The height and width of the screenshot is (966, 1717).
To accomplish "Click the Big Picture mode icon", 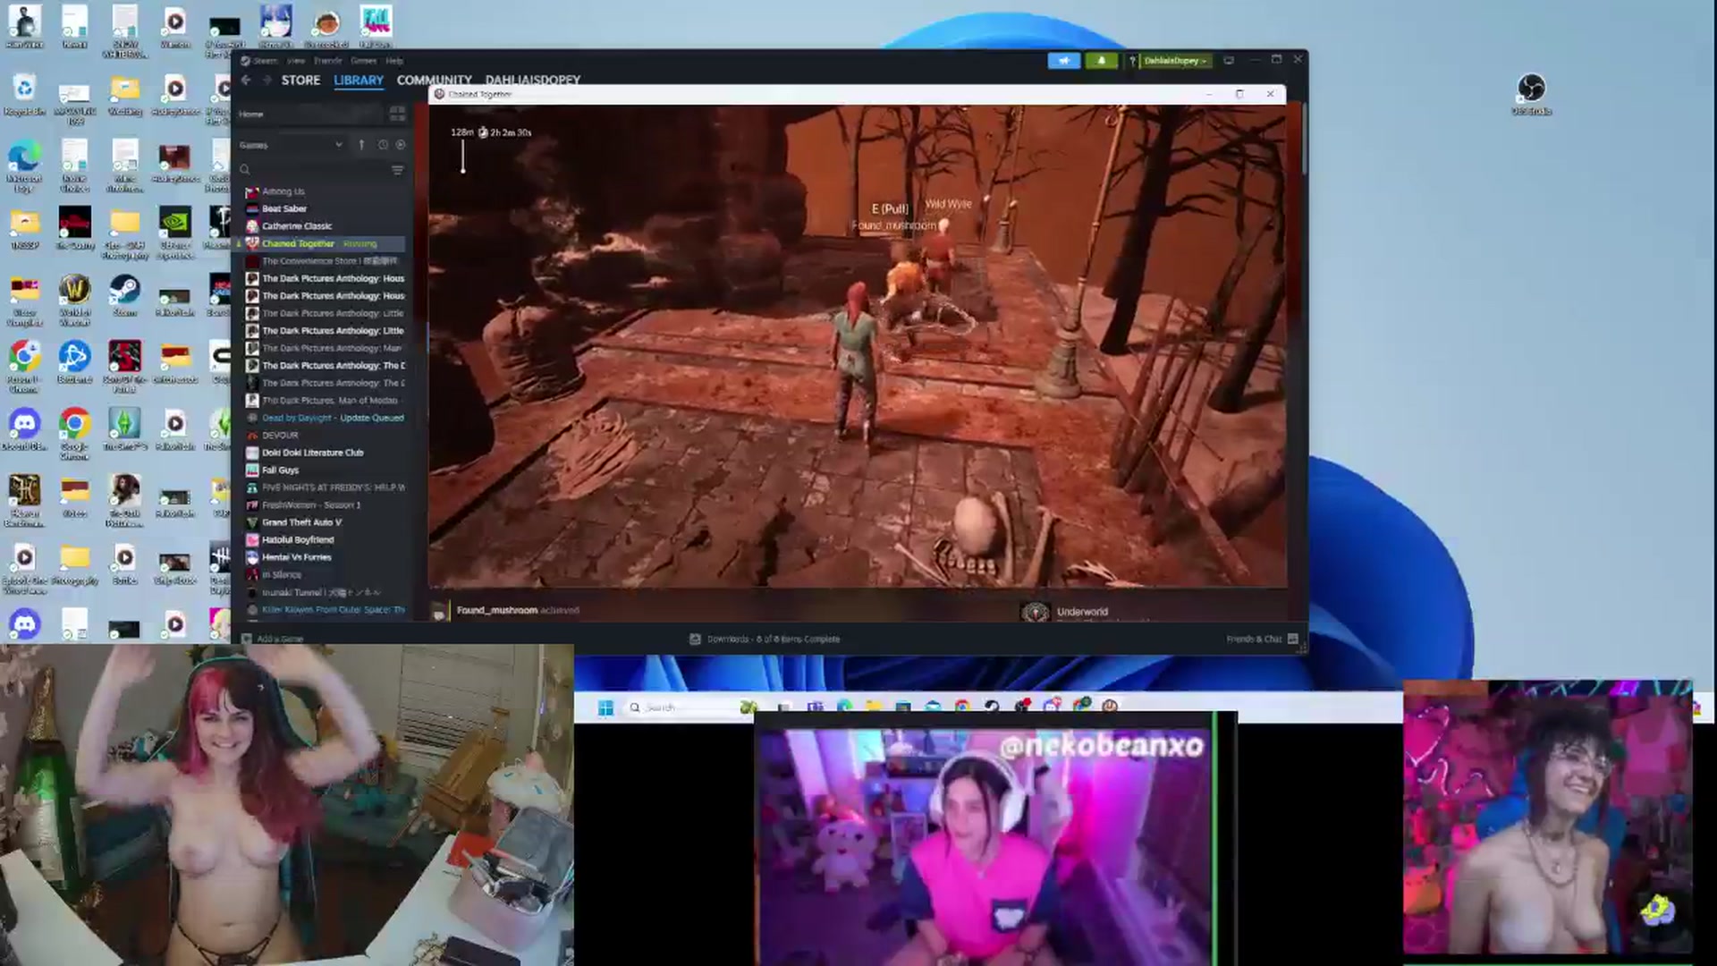I will click(x=1229, y=61).
